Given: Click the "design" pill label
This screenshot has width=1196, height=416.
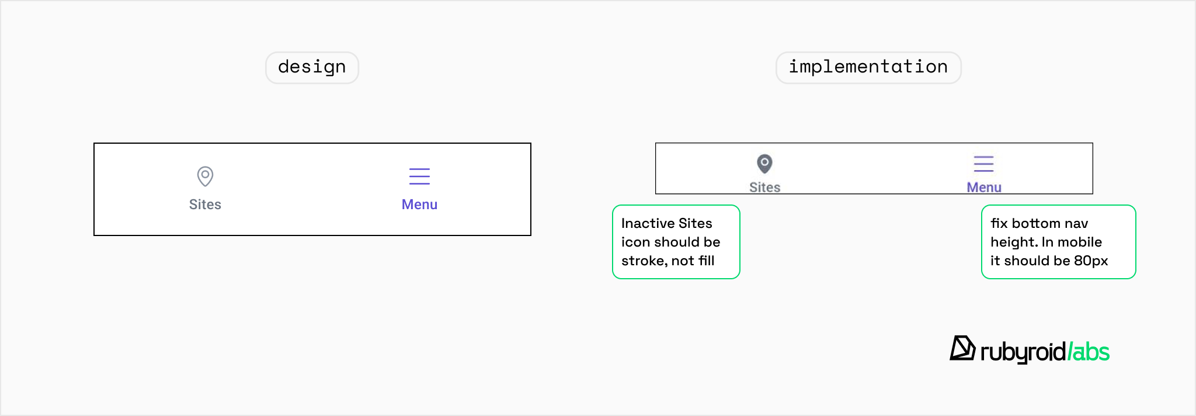Looking at the screenshot, I should (312, 67).
